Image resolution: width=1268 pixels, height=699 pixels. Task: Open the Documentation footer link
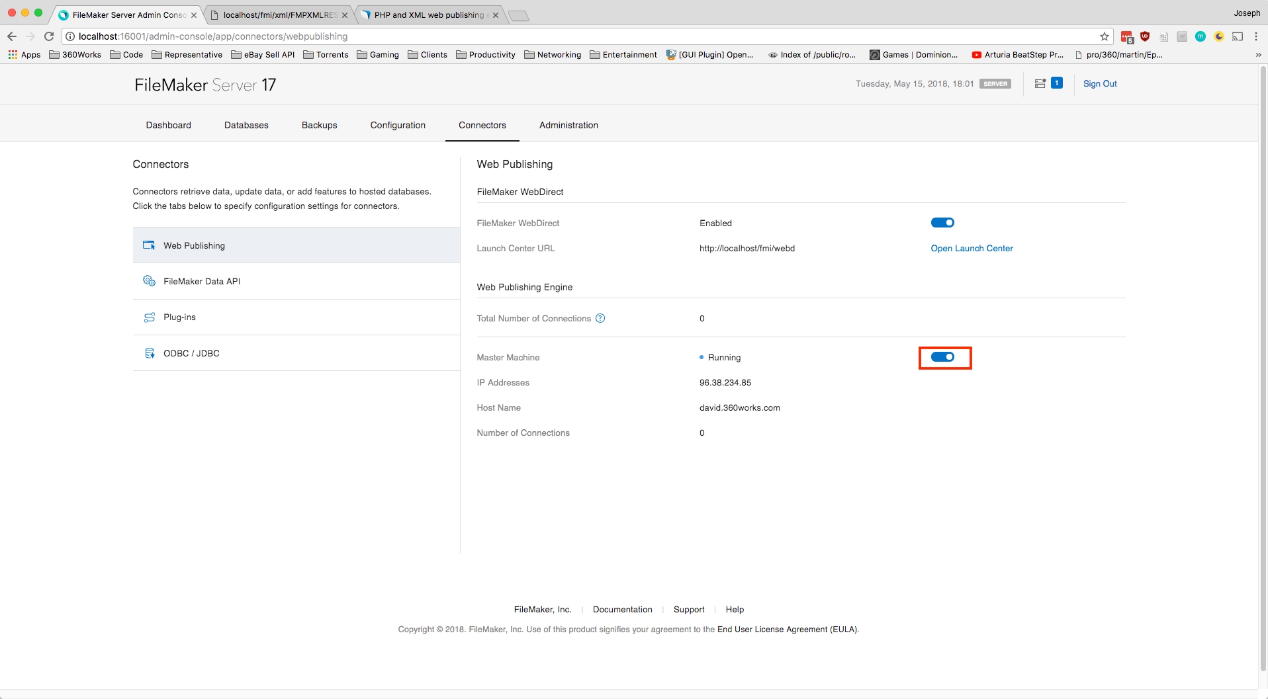click(x=623, y=609)
